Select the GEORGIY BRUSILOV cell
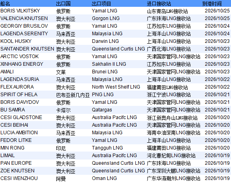The height and width of the screenshot is (182, 231). coord(24,26)
